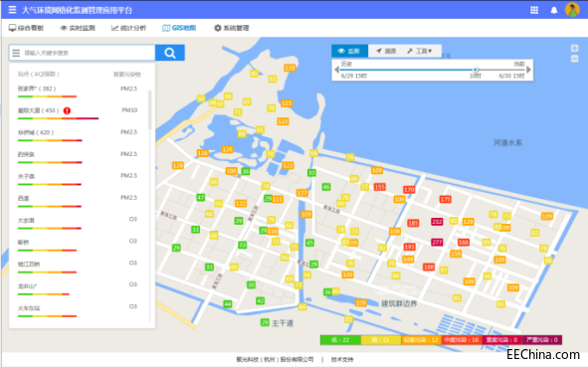The width and height of the screenshot is (588, 367).
Task: Select the red 185 station marker
Action: point(413,223)
